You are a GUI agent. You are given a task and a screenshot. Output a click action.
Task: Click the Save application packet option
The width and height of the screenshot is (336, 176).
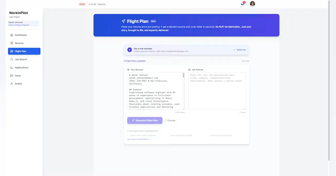[x=181, y=135]
